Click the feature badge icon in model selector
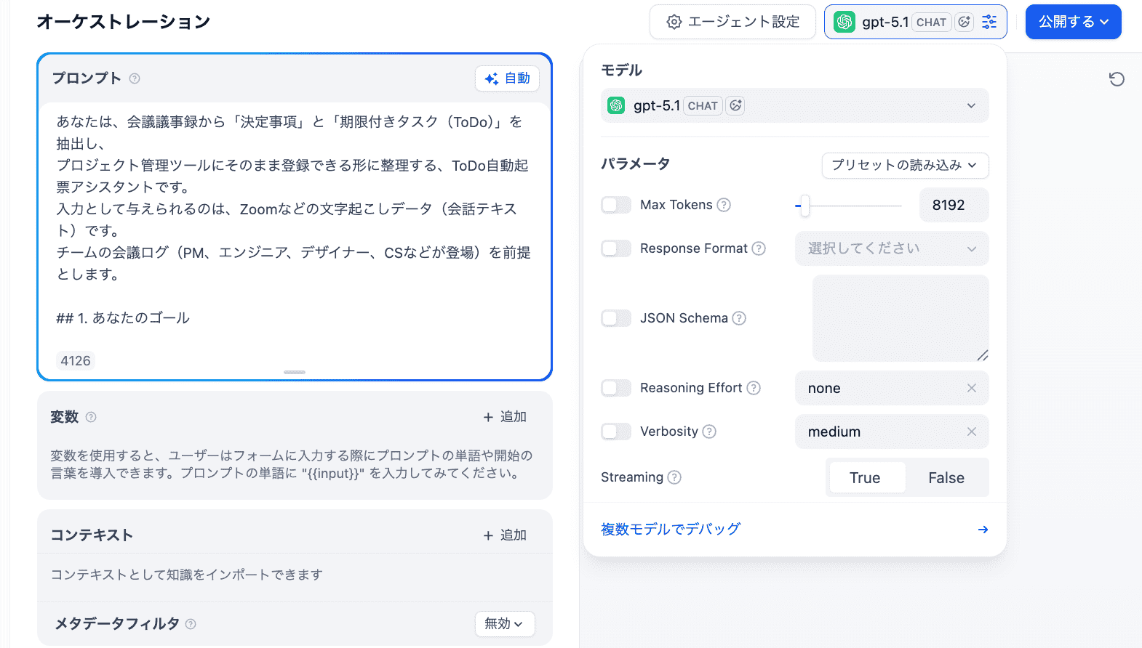Viewport: 1142px width, 648px height. pyautogui.click(x=735, y=105)
